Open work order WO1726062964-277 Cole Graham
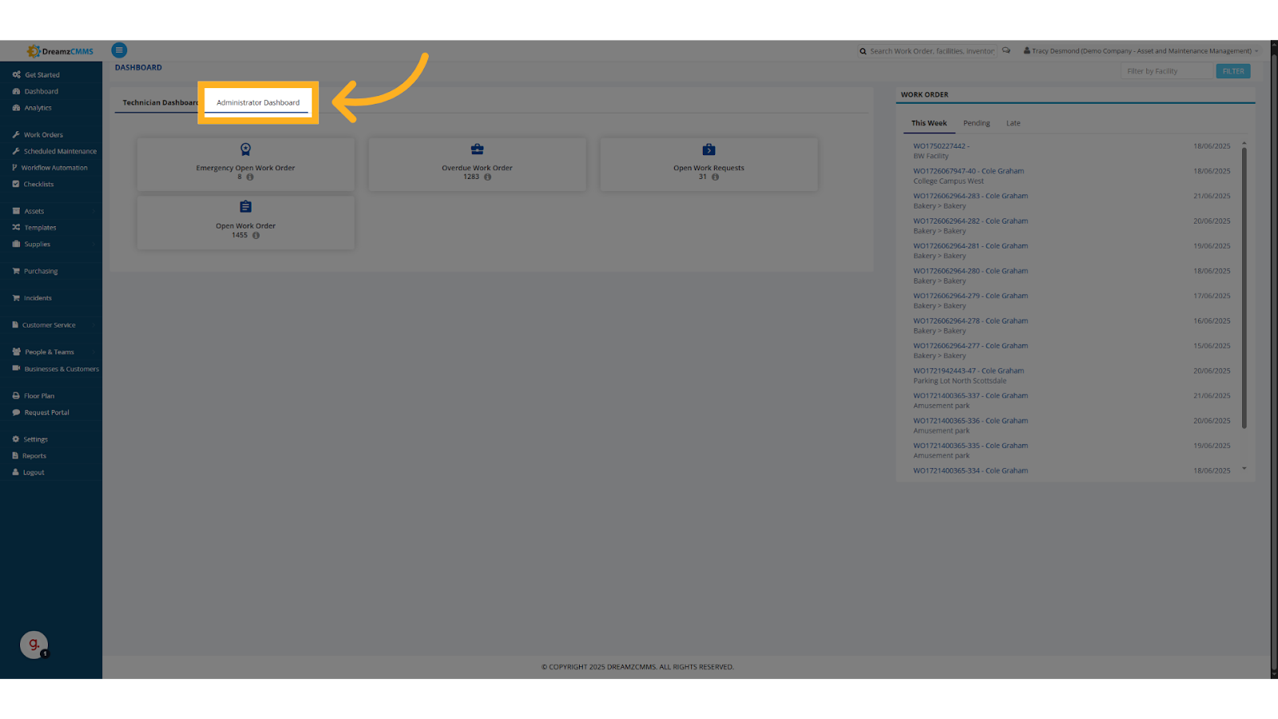 pos(970,346)
